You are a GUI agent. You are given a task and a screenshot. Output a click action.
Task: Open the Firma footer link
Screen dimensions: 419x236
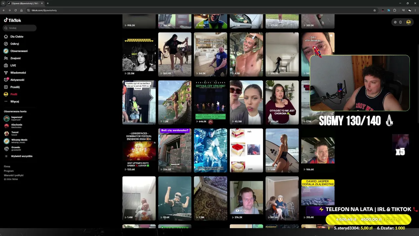coord(7,167)
